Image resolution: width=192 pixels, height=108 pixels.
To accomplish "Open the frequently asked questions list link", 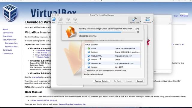I will tap(72, 104).
